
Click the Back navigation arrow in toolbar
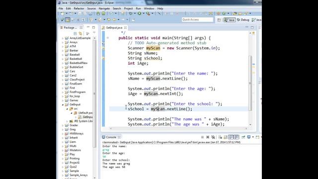[x=114, y=20]
